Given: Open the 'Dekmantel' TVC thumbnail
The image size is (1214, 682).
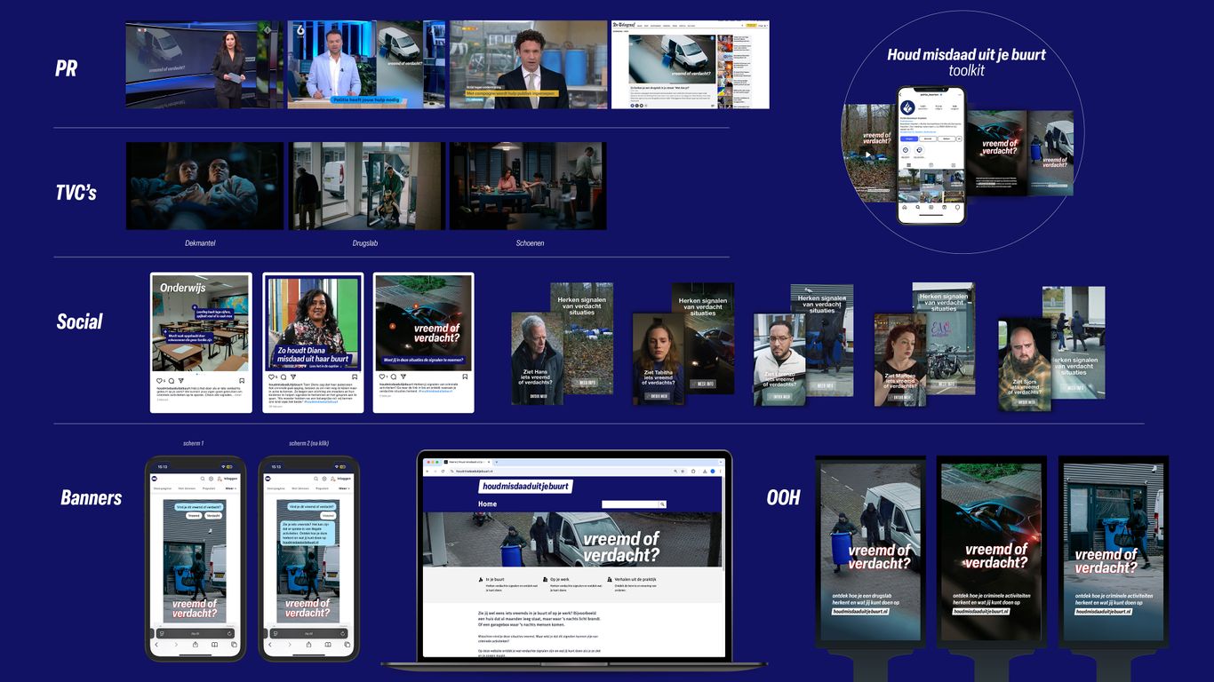Looking at the screenshot, I should coord(204,186).
